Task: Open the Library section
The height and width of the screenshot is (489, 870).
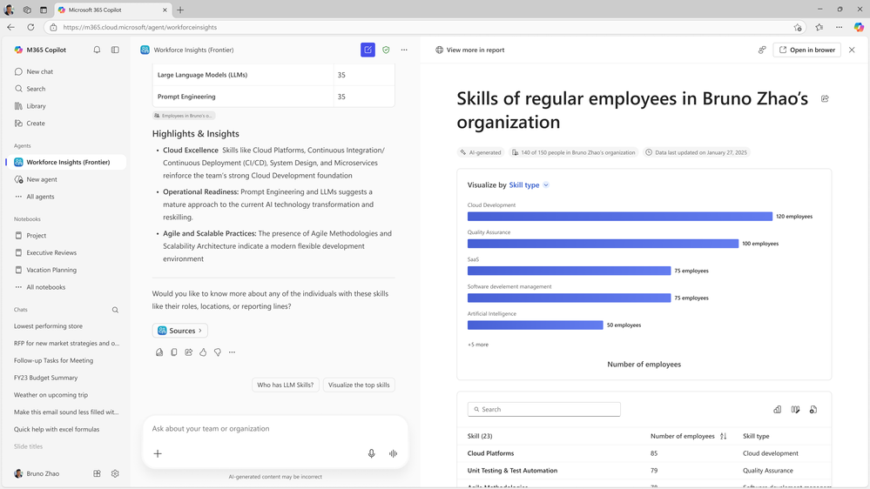Action: (36, 106)
